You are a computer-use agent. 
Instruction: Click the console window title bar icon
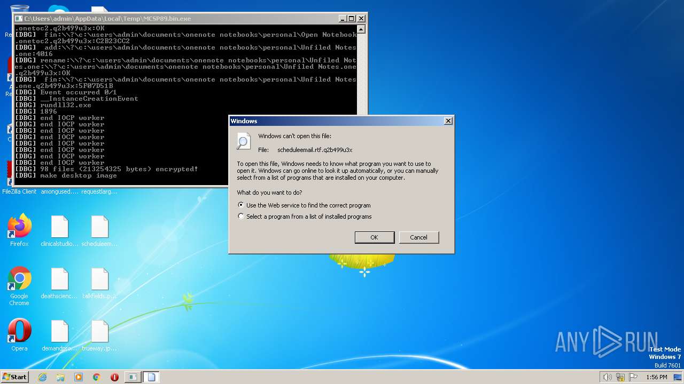19,19
